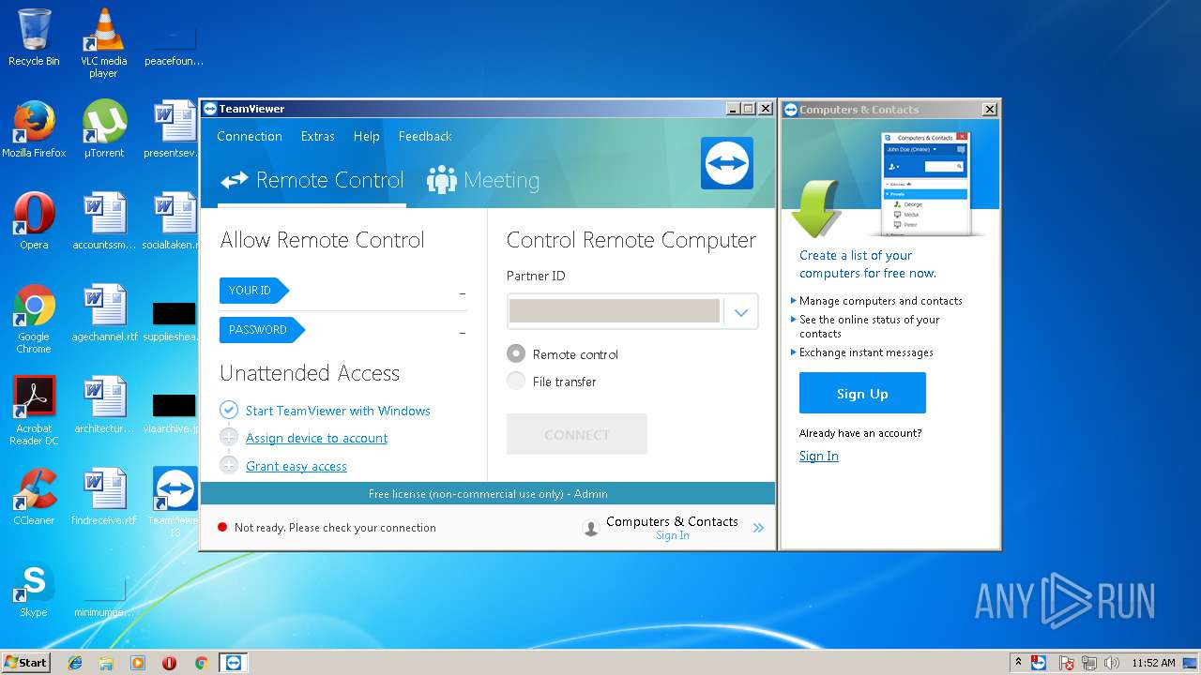The image size is (1201, 675).
Task: Click the plus circle beside Grant easy access
Action: click(x=229, y=465)
